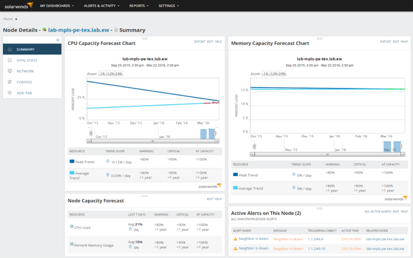Click the Summary home icon in the sidebar
This screenshot has width=413, height=258.
10,48
